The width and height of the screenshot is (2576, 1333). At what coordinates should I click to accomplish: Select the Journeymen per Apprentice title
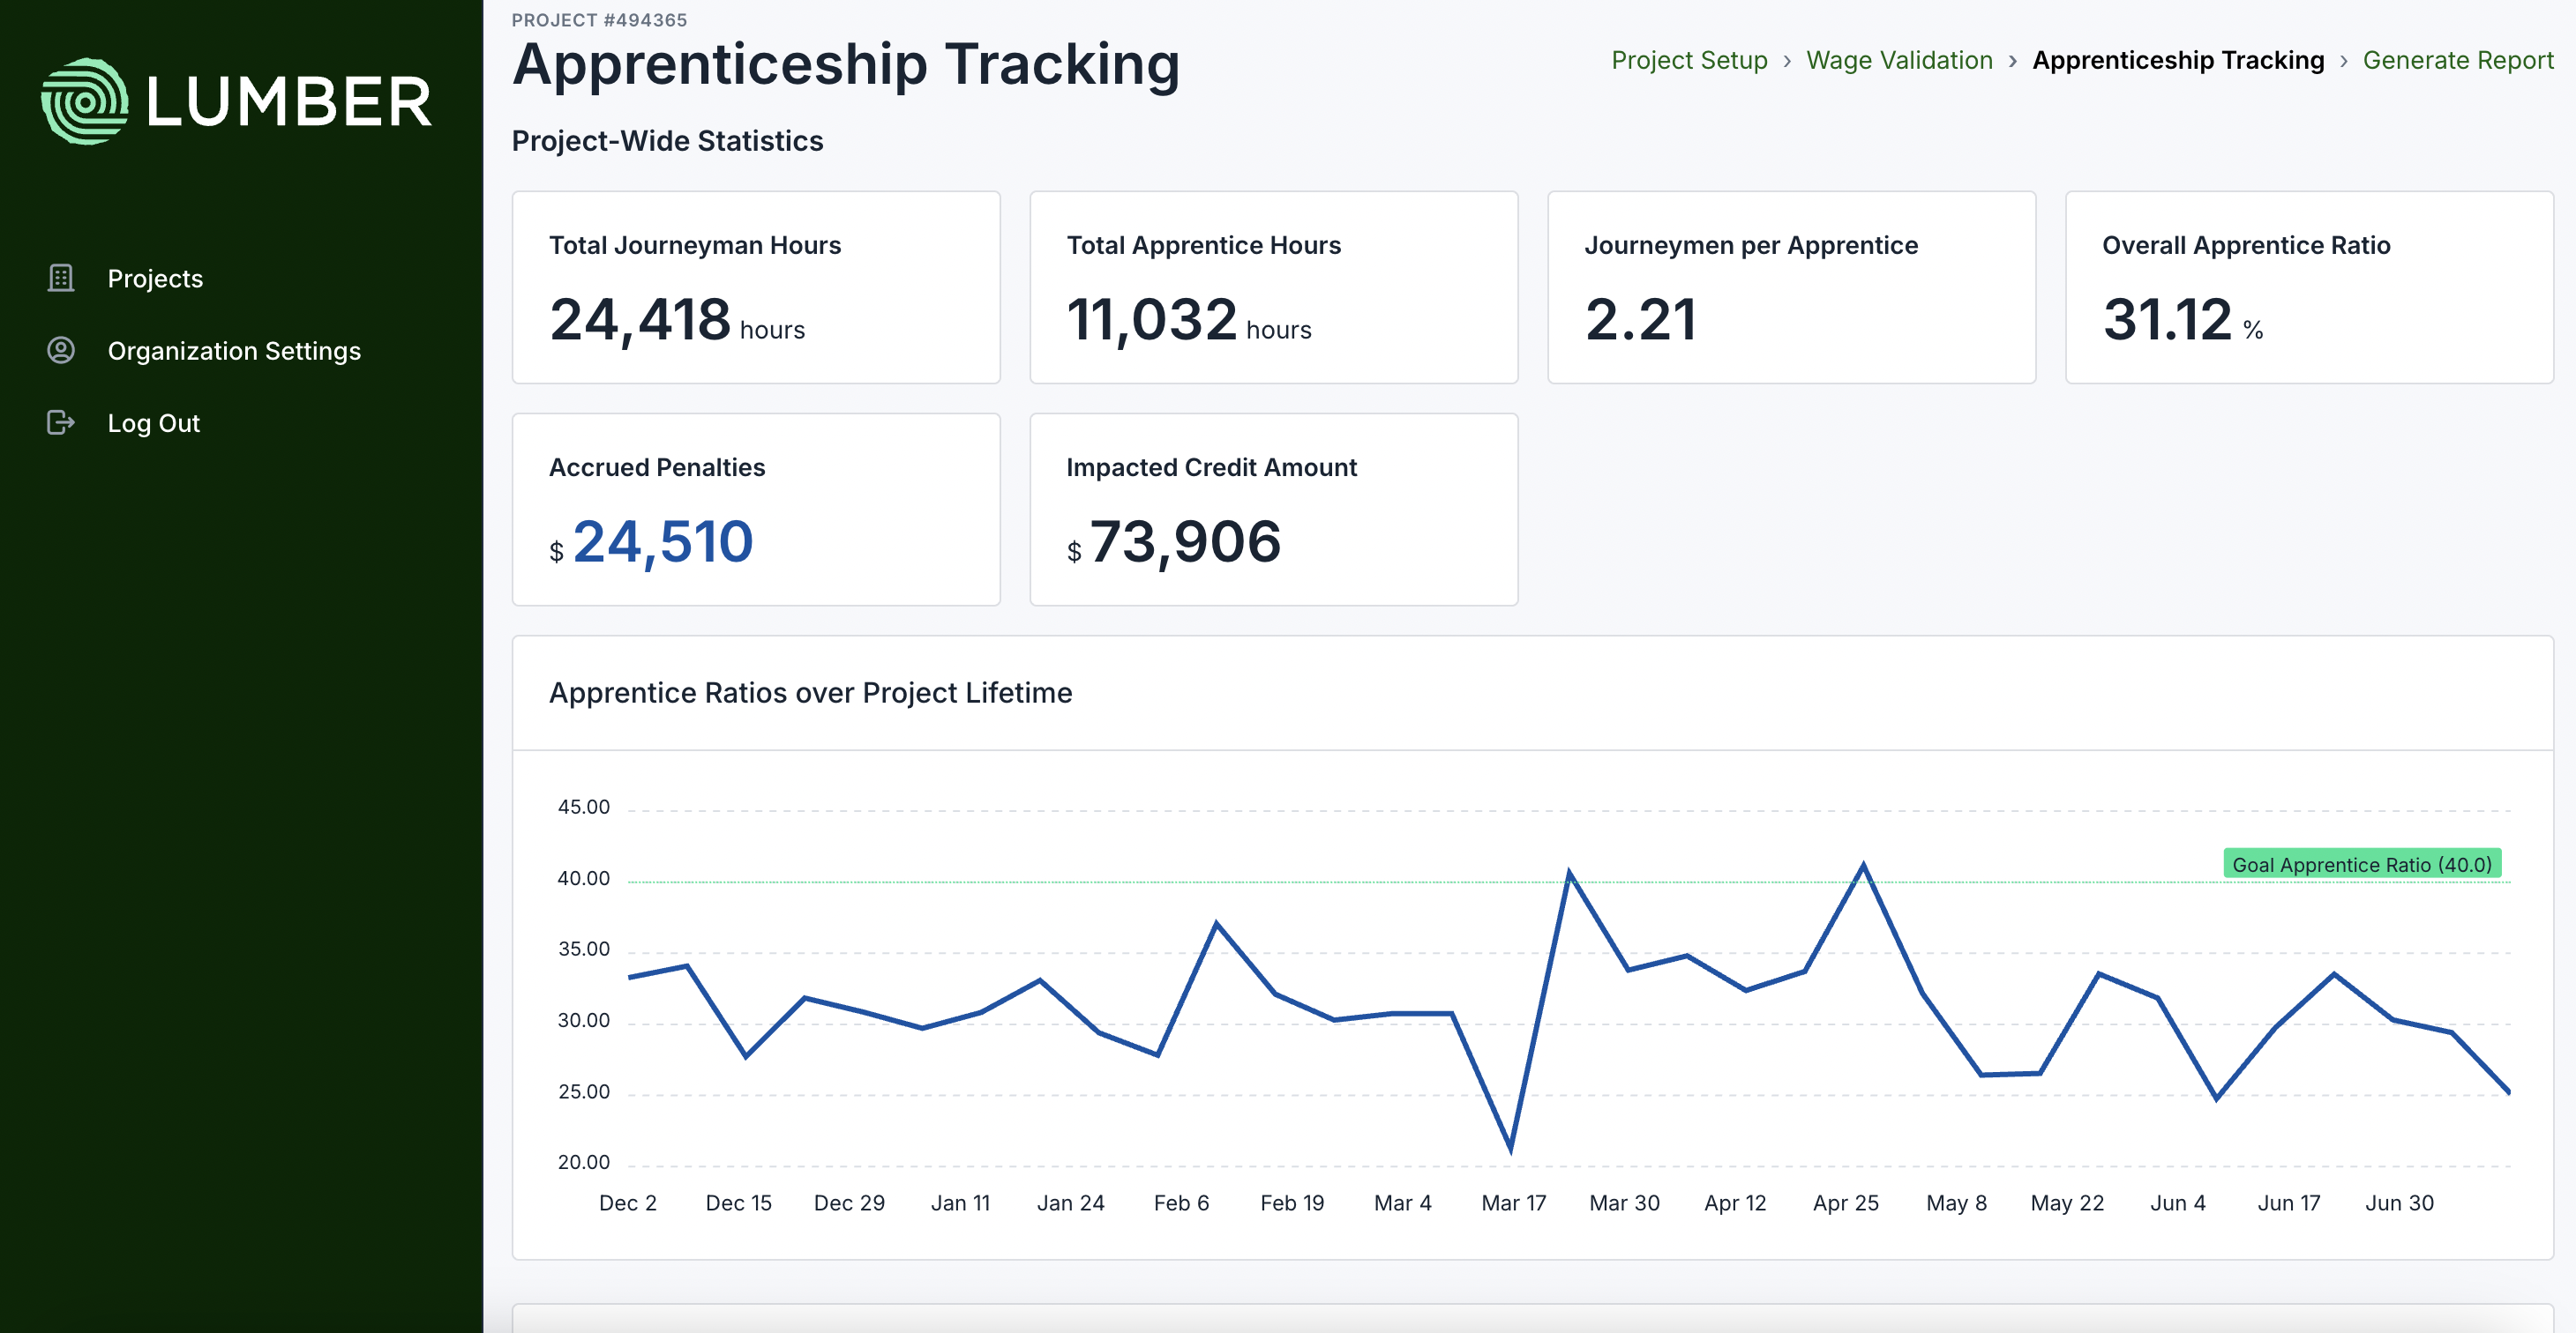pyautogui.click(x=1751, y=246)
